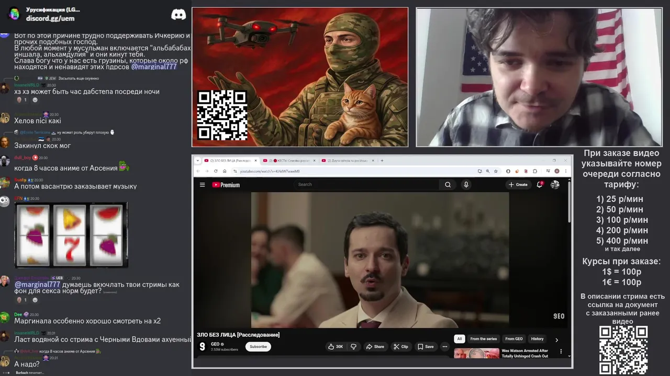Toggle reaction under @marginal777 секса message
The height and width of the screenshot is (376, 670).
21,300
